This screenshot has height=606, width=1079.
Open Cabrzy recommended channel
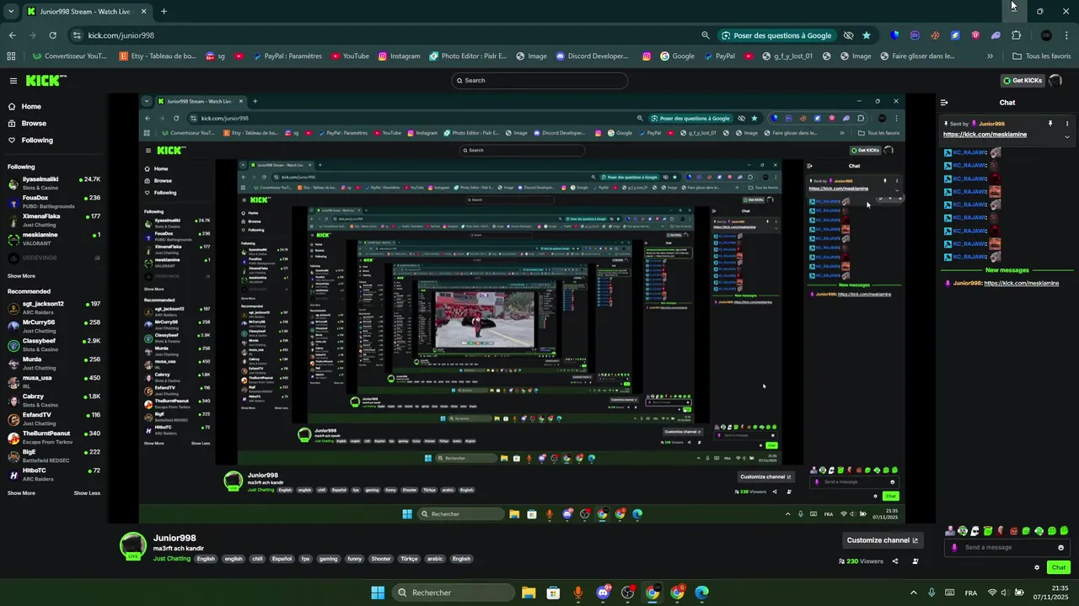coord(54,400)
